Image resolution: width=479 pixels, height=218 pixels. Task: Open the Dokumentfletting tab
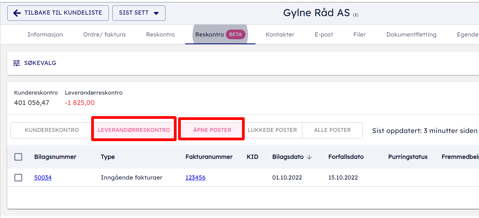pyautogui.click(x=411, y=35)
